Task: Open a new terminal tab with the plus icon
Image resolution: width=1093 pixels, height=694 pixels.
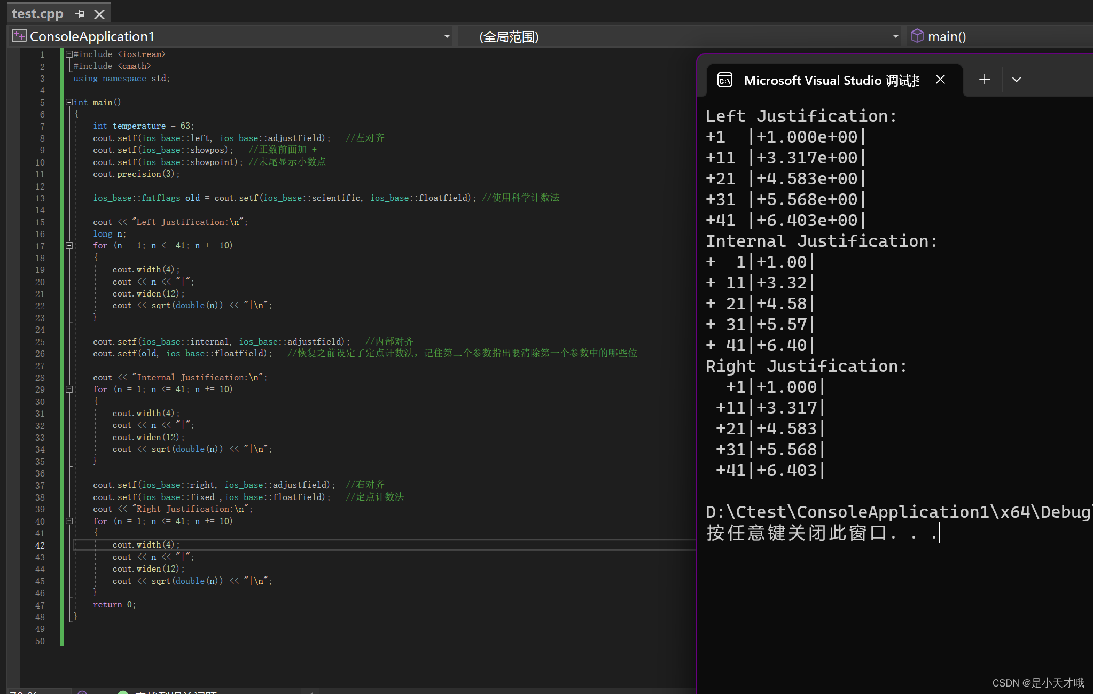Action: click(x=983, y=79)
